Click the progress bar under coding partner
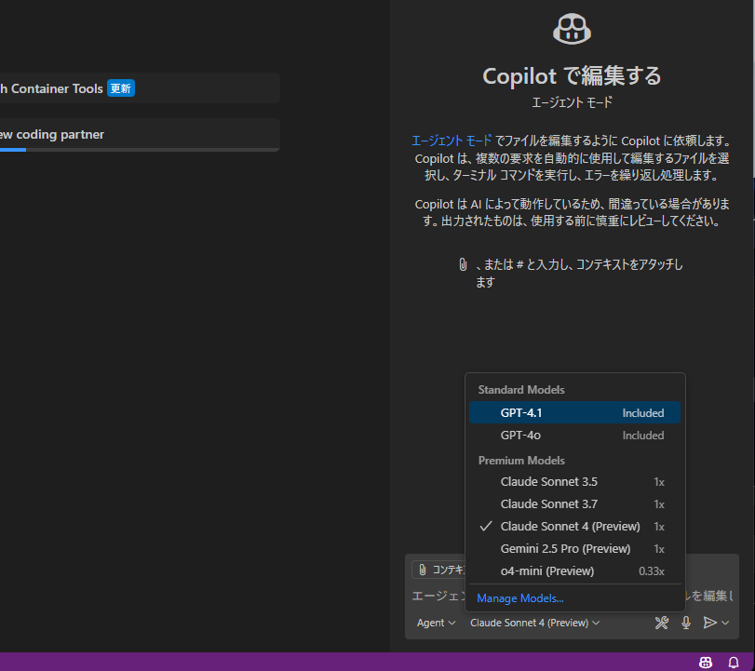 [x=140, y=150]
